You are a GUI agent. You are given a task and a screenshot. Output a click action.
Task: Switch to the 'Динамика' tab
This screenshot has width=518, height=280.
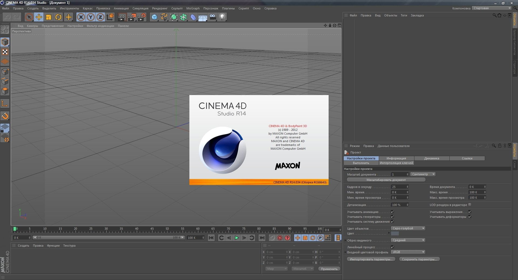point(432,158)
